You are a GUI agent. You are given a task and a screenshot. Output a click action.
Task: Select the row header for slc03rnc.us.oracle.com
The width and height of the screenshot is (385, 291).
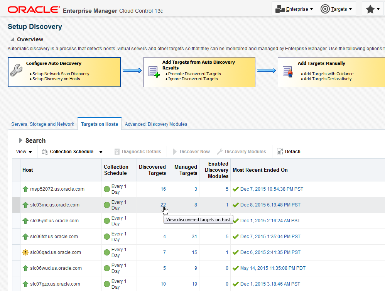click(x=16, y=205)
